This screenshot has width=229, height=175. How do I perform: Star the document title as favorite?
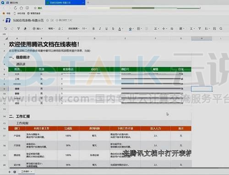point(48,20)
